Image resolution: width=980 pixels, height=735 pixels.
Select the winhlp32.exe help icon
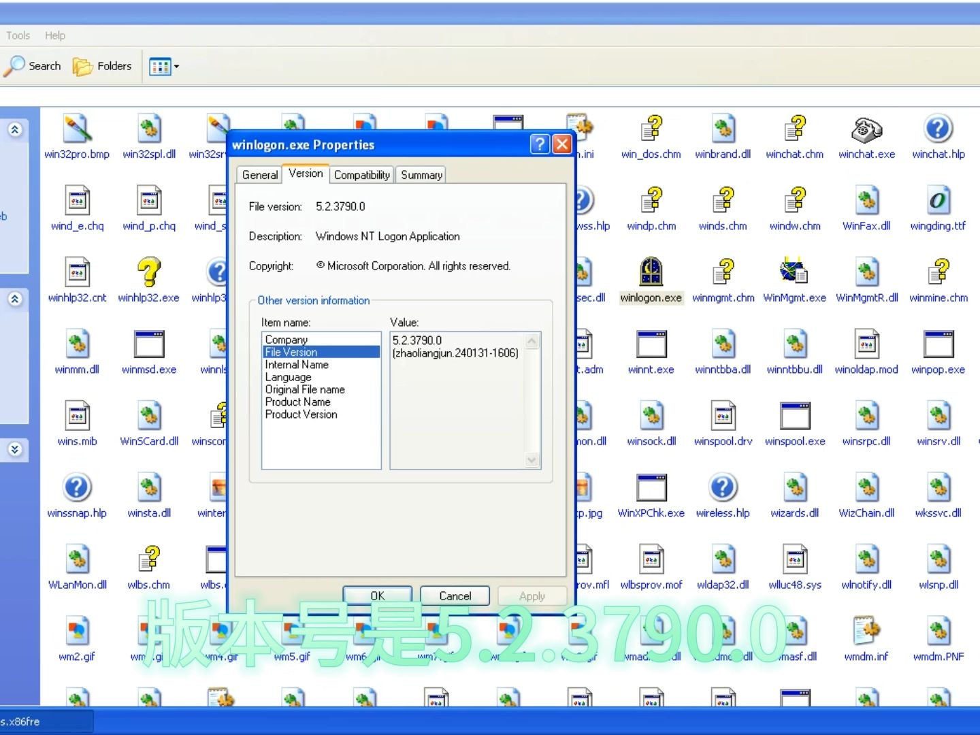(x=149, y=272)
